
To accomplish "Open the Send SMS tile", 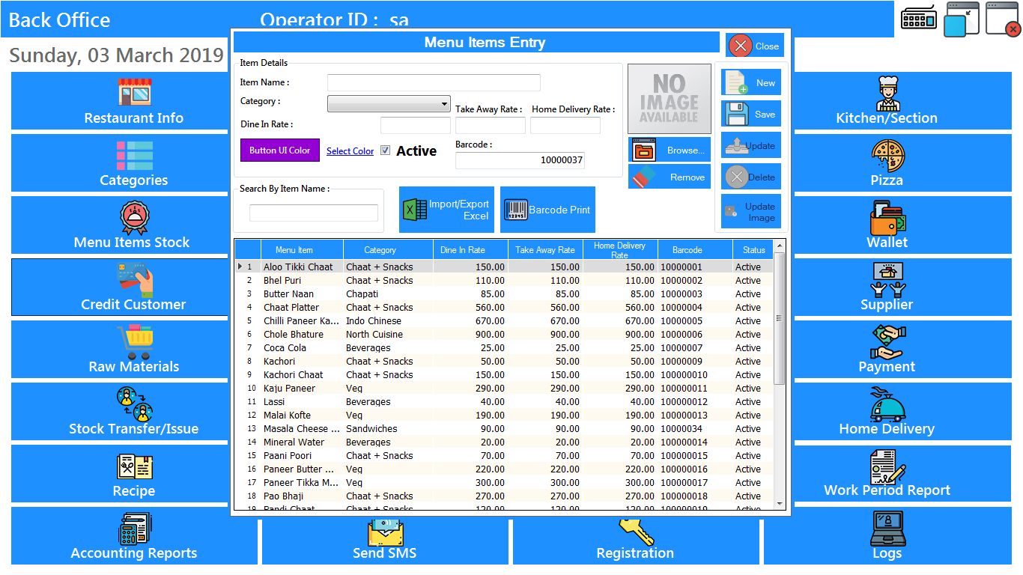I will (385, 542).
